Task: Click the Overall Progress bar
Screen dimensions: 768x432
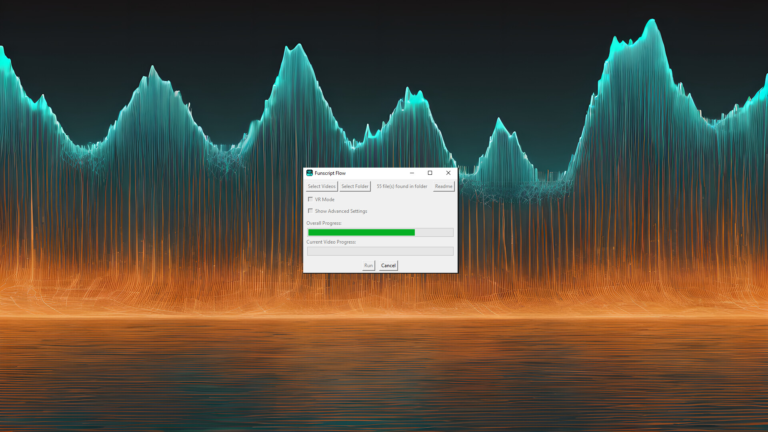Action: pos(380,232)
